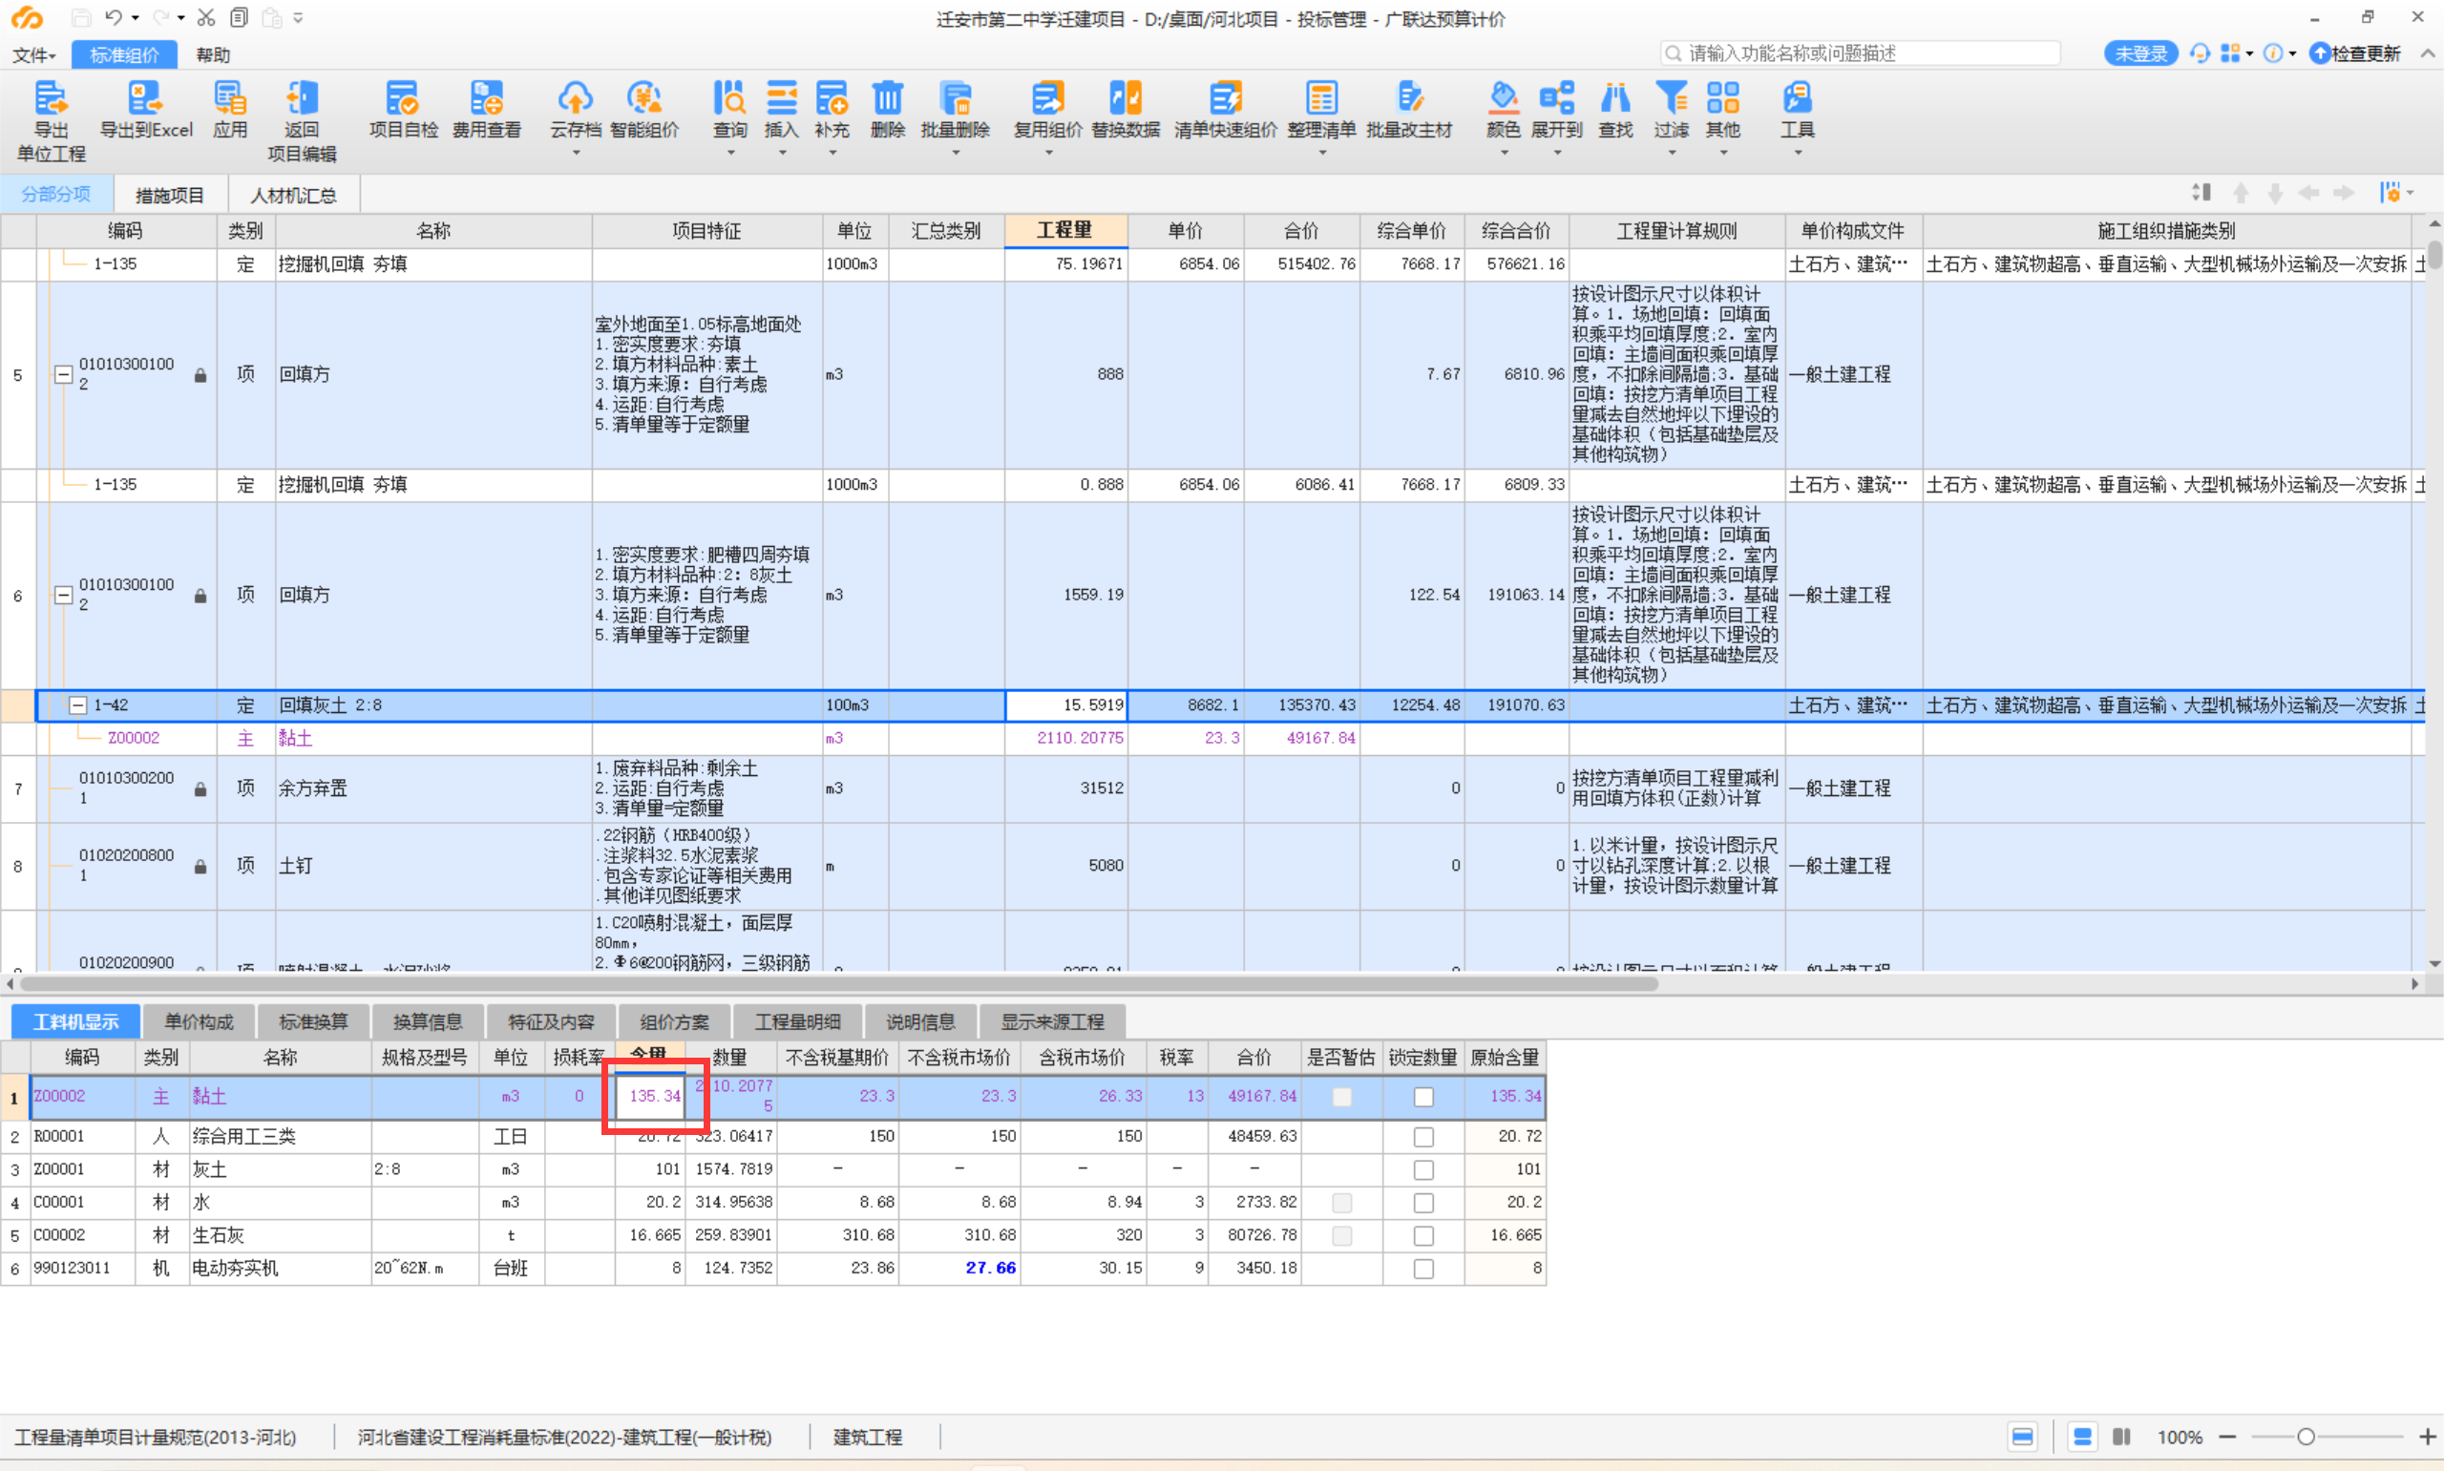
Task: Click the 导出到Excel icon
Action: click(146, 98)
